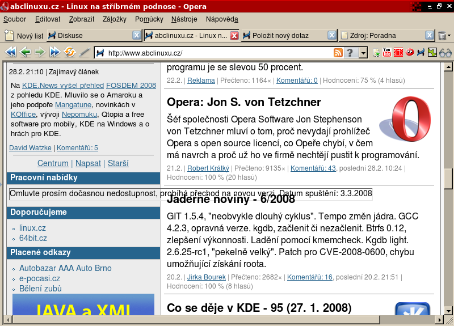Click the URL address field
This screenshot has width=454, height=326.
point(220,53)
